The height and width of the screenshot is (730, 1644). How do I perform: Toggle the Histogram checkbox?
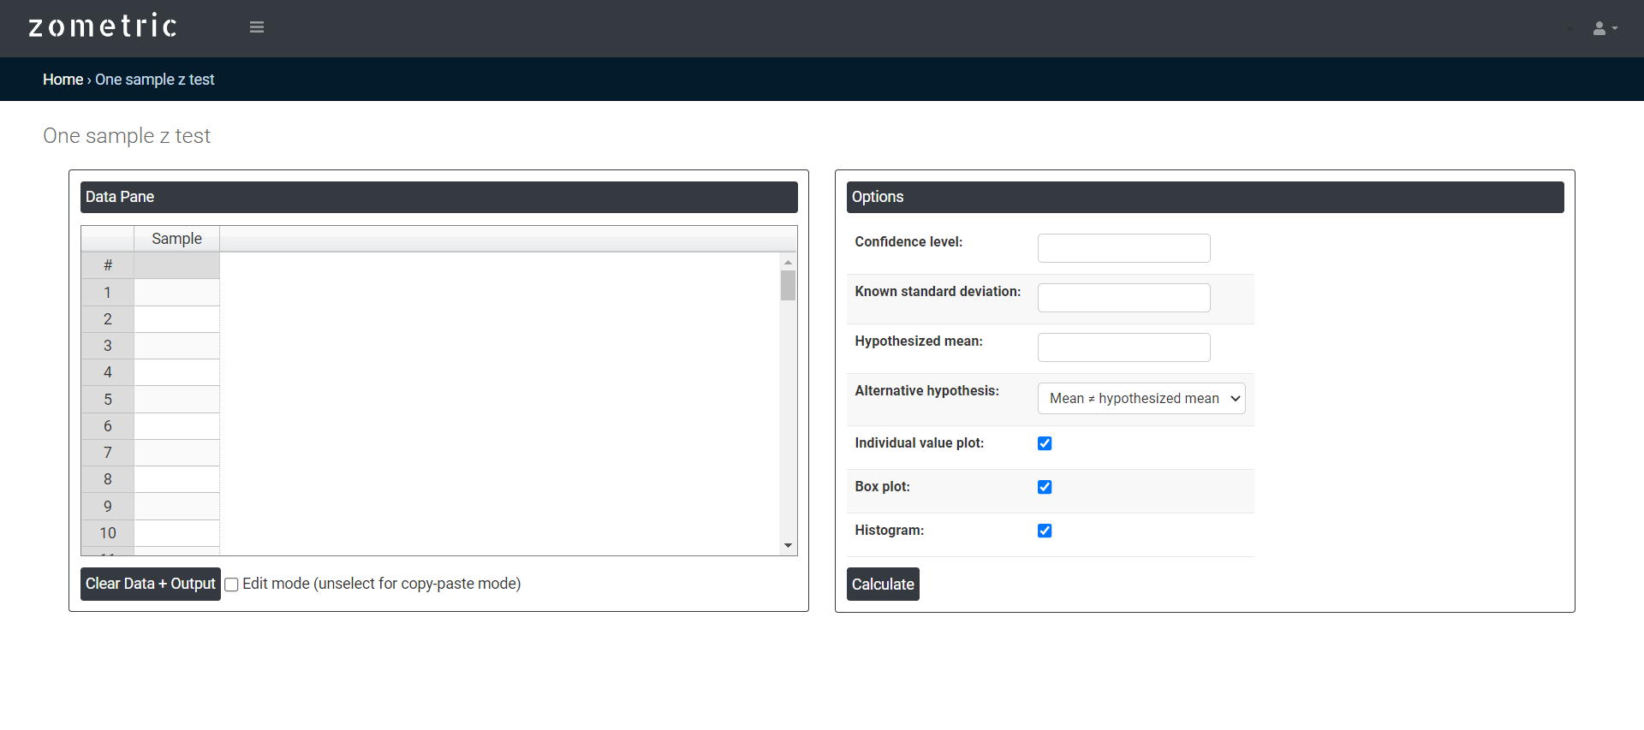coord(1045,531)
